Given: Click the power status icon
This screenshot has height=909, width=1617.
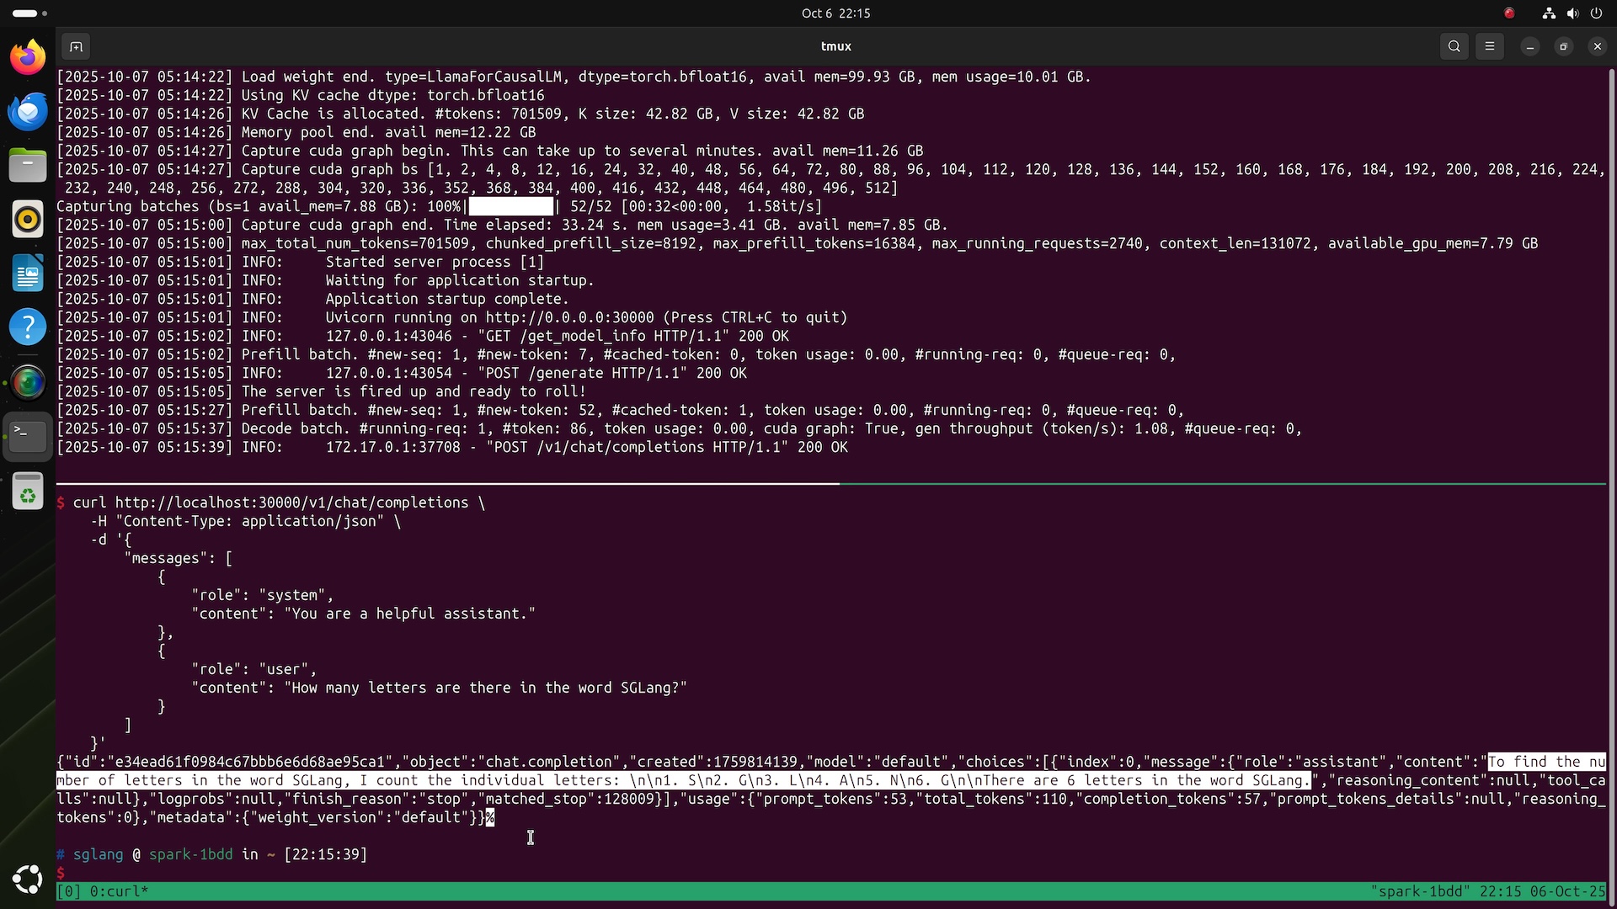Looking at the screenshot, I should (1596, 13).
